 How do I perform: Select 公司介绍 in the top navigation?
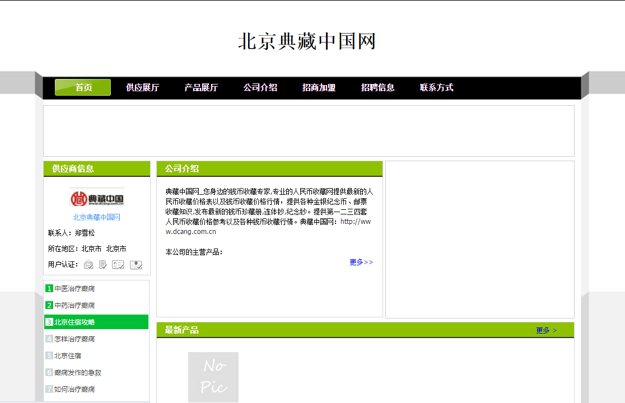tap(260, 87)
